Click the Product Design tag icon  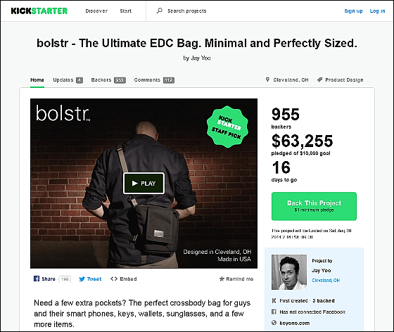click(319, 79)
